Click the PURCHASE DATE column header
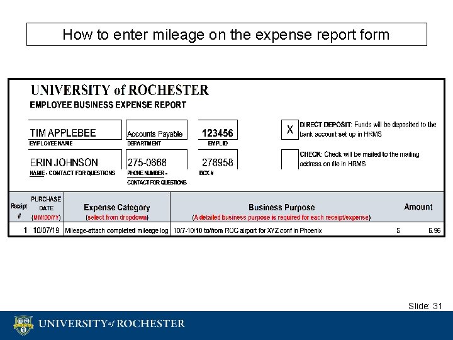 (x=46, y=208)
